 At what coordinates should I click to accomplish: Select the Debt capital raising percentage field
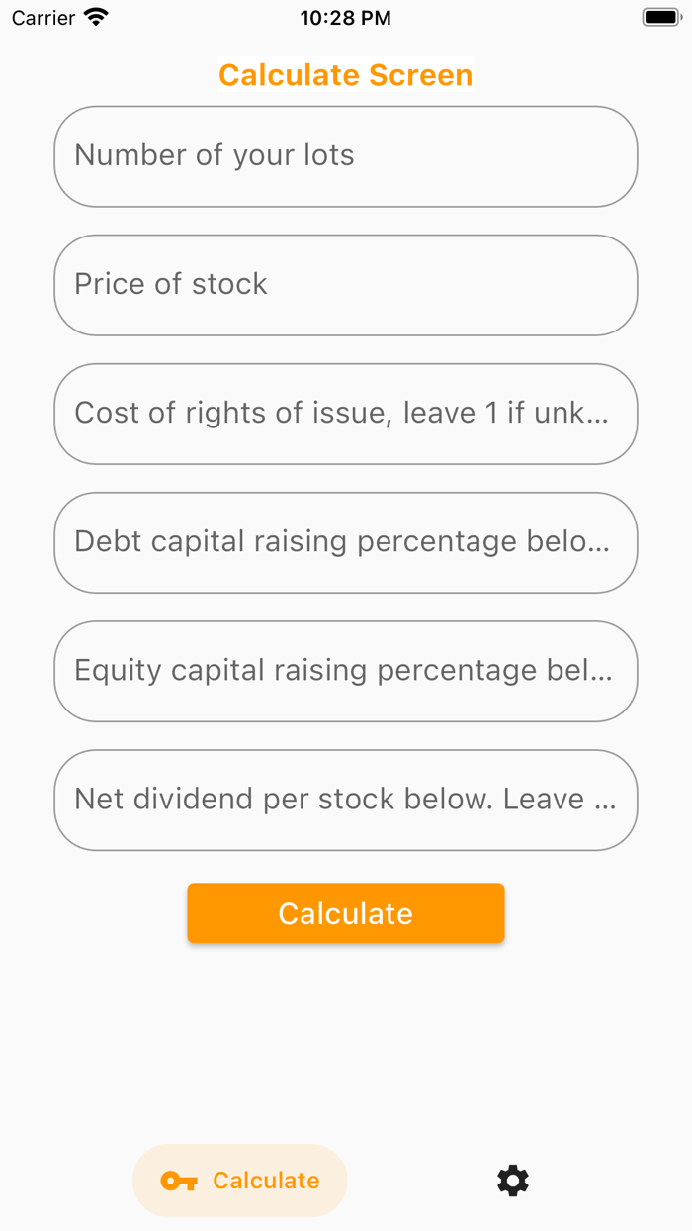coord(345,542)
